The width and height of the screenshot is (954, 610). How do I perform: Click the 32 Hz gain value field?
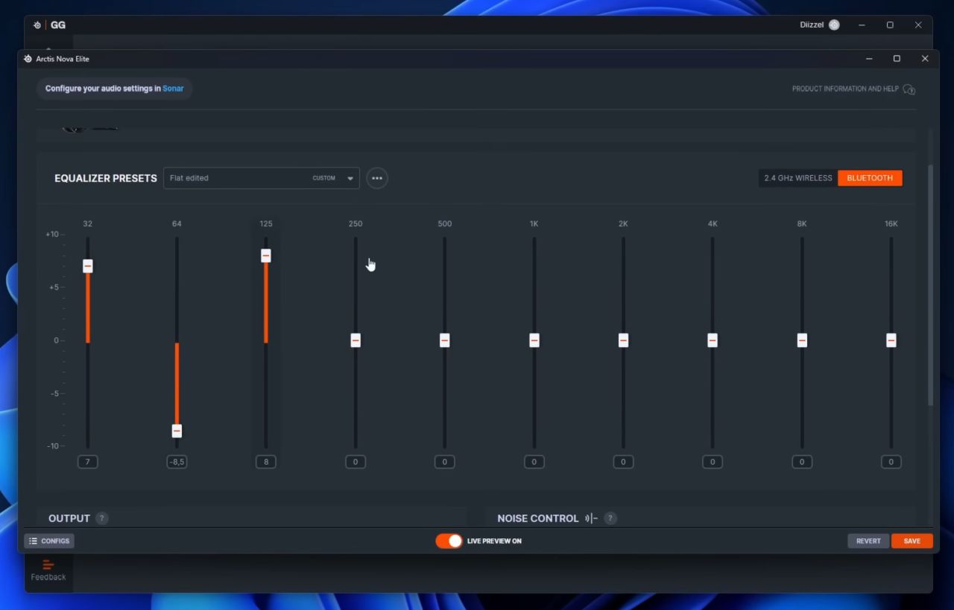pos(88,462)
